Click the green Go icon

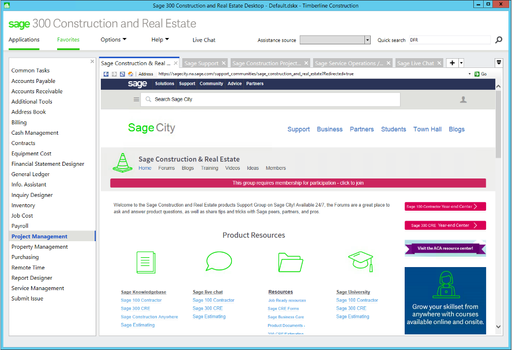click(x=477, y=74)
